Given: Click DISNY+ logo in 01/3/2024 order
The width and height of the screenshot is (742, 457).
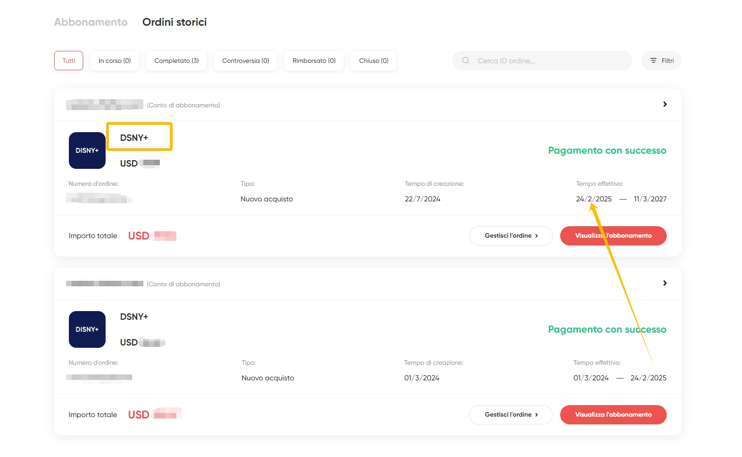Looking at the screenshot, I should [87, 329].
